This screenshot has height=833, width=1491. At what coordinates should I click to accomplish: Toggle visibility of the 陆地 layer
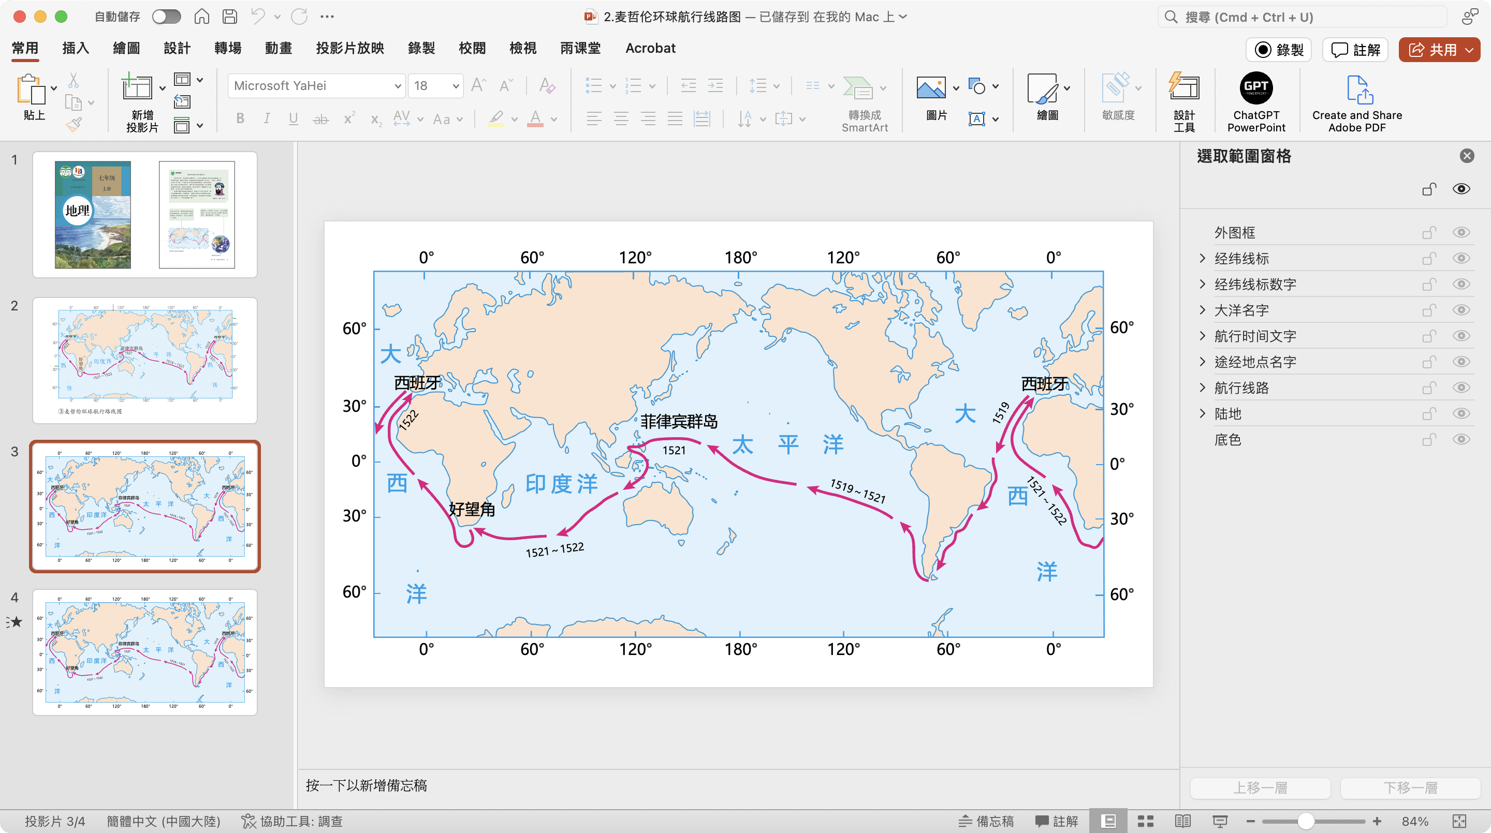pyautogui.click(x=1461, y=413)
